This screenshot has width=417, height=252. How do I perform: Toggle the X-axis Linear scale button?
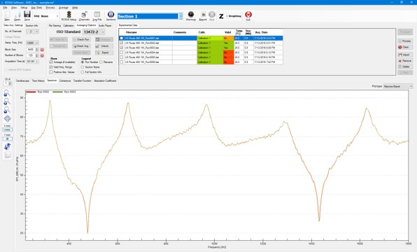7,129
